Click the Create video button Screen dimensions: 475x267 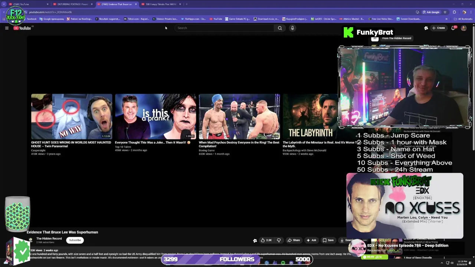pyautogui.click(x=439, y=28)
